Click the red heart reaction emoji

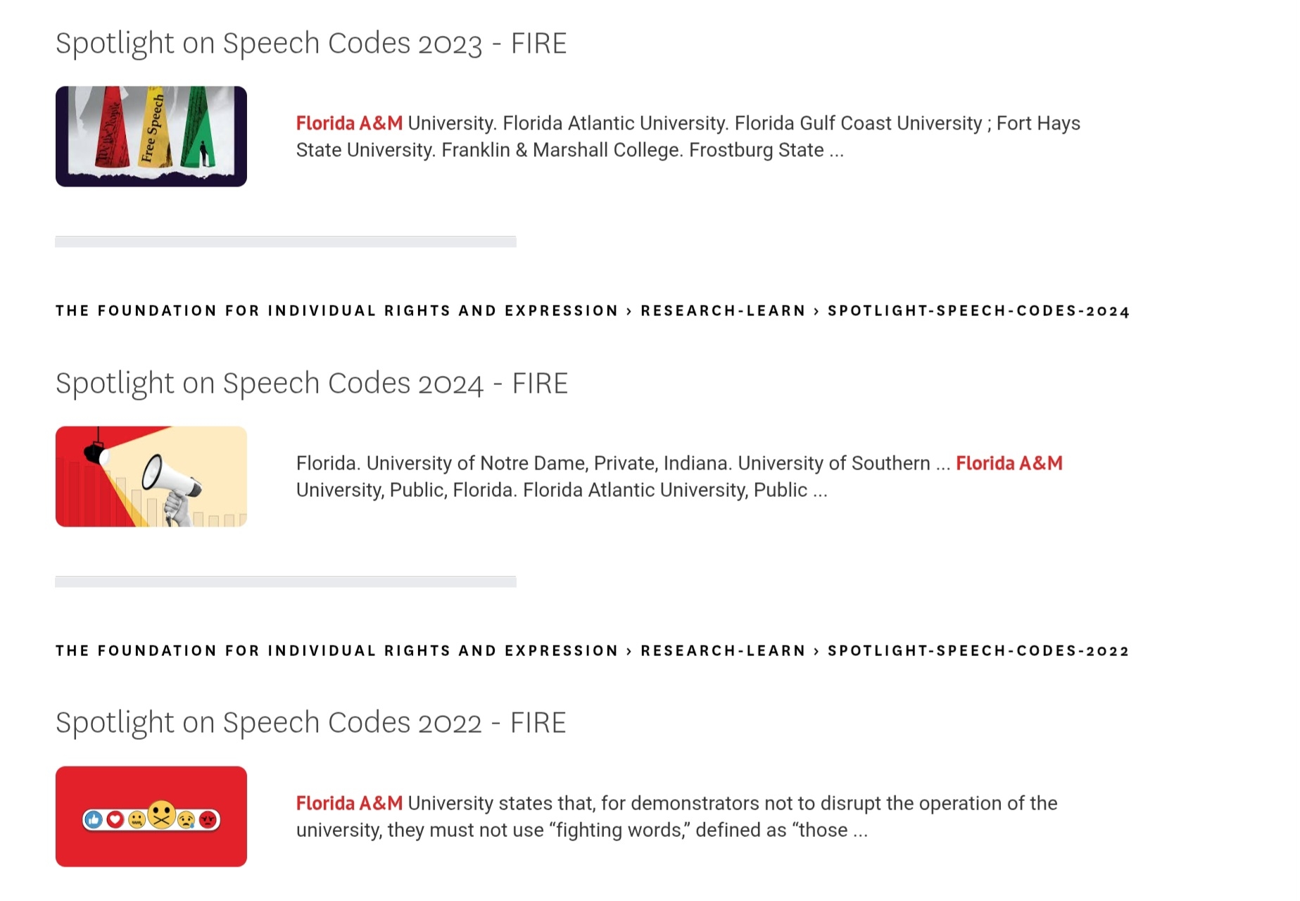click(115, 819)
